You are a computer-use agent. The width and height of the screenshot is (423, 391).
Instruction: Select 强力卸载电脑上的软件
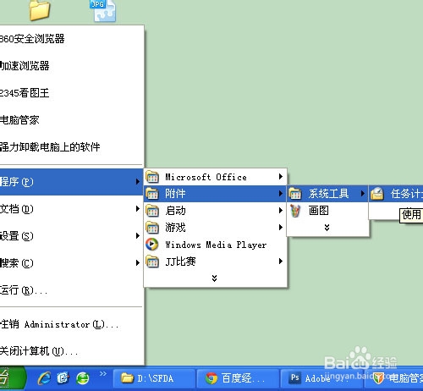click(x=72, y=147)
